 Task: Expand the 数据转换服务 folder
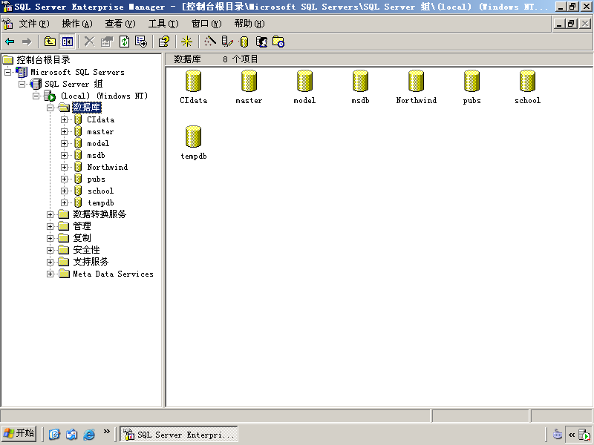50,214
